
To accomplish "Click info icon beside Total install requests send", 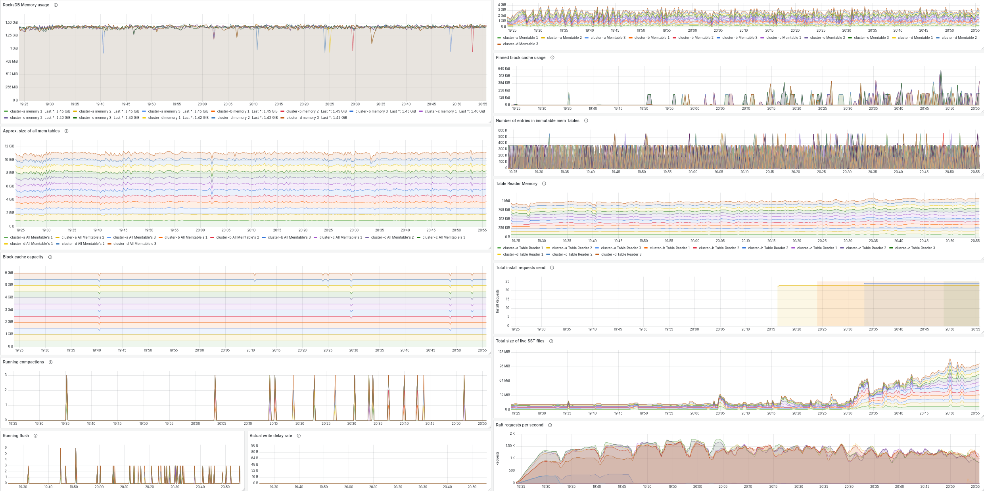I will coord(552,268).
